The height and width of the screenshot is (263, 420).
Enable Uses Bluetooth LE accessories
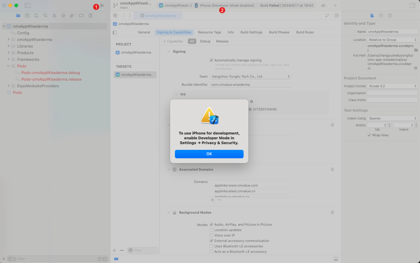tap(211, 246)
